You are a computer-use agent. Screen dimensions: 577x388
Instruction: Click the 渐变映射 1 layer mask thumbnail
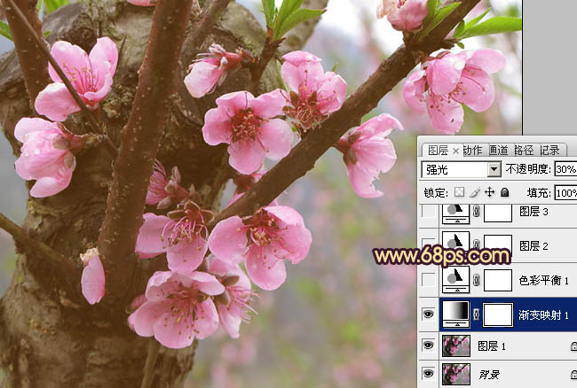coord(497,314)
